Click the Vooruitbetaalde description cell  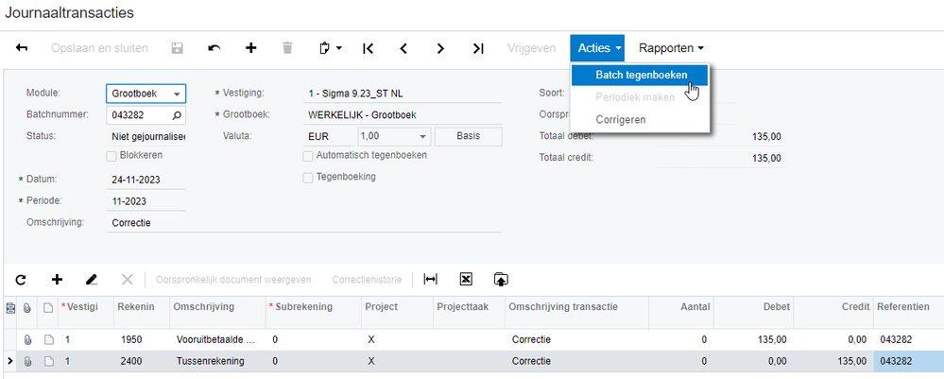tap(216, 340)
